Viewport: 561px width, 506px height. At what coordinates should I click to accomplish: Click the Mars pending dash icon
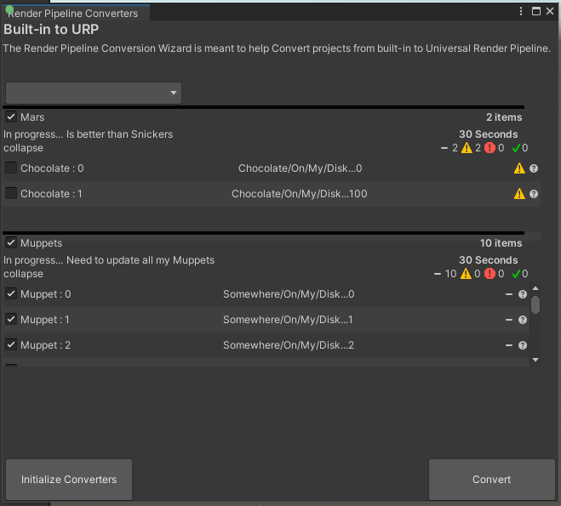tap(444, 148)
